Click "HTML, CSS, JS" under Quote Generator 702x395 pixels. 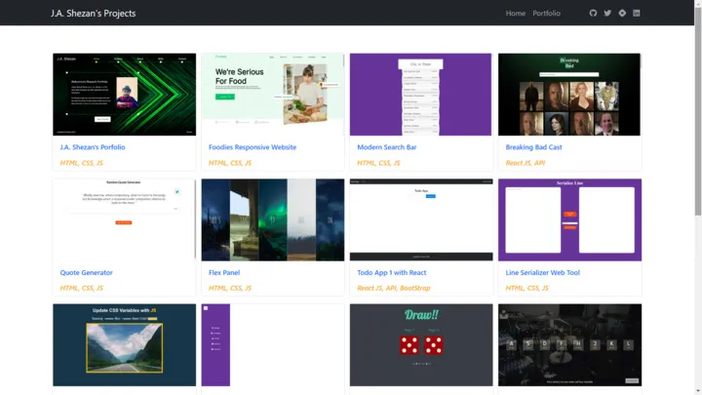click(82, 288)
